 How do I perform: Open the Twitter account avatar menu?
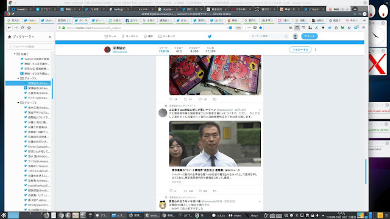point(295,36)
